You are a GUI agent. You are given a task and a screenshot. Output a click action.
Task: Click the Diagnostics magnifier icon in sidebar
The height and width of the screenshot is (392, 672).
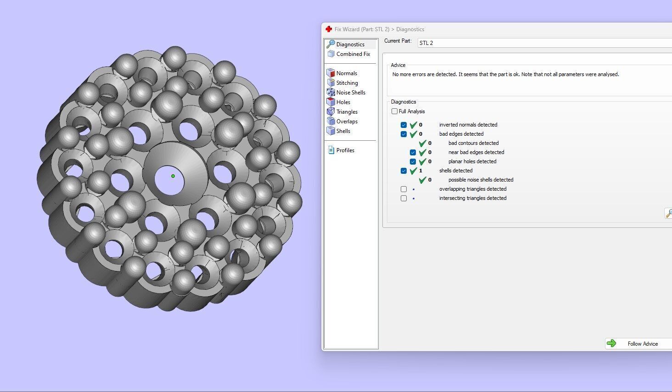(330, 44)
